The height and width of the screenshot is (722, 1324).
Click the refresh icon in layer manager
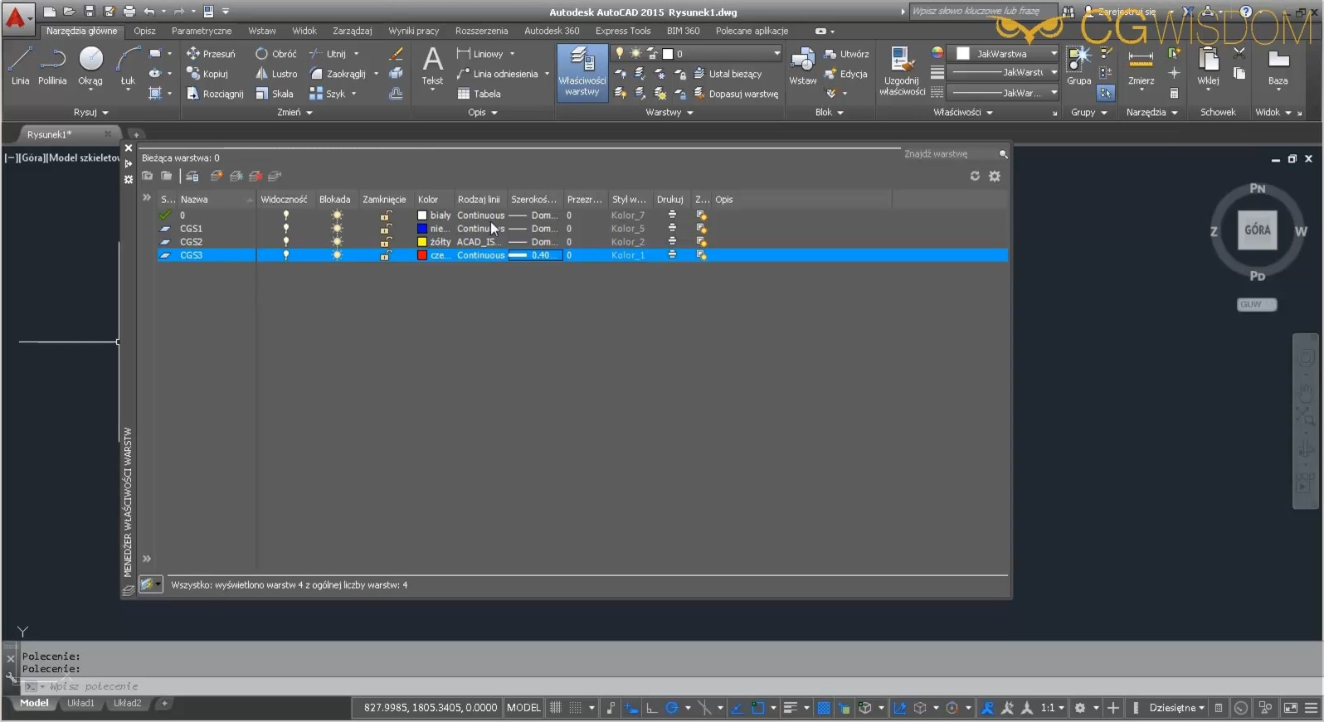(x=975, y=176)
